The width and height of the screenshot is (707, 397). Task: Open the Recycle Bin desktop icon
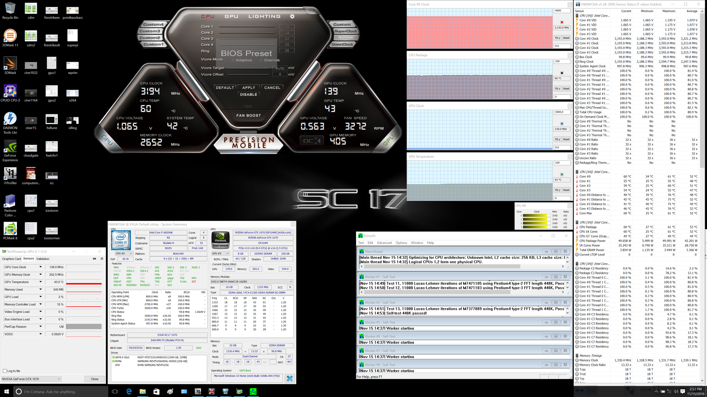pyautogui.click(x=10, y=11)
